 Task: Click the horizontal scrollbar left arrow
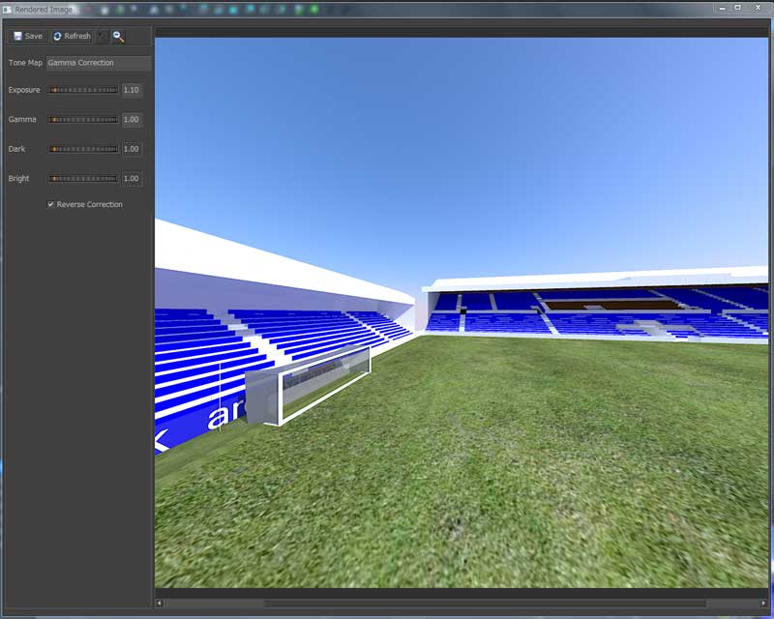(160, 604)
